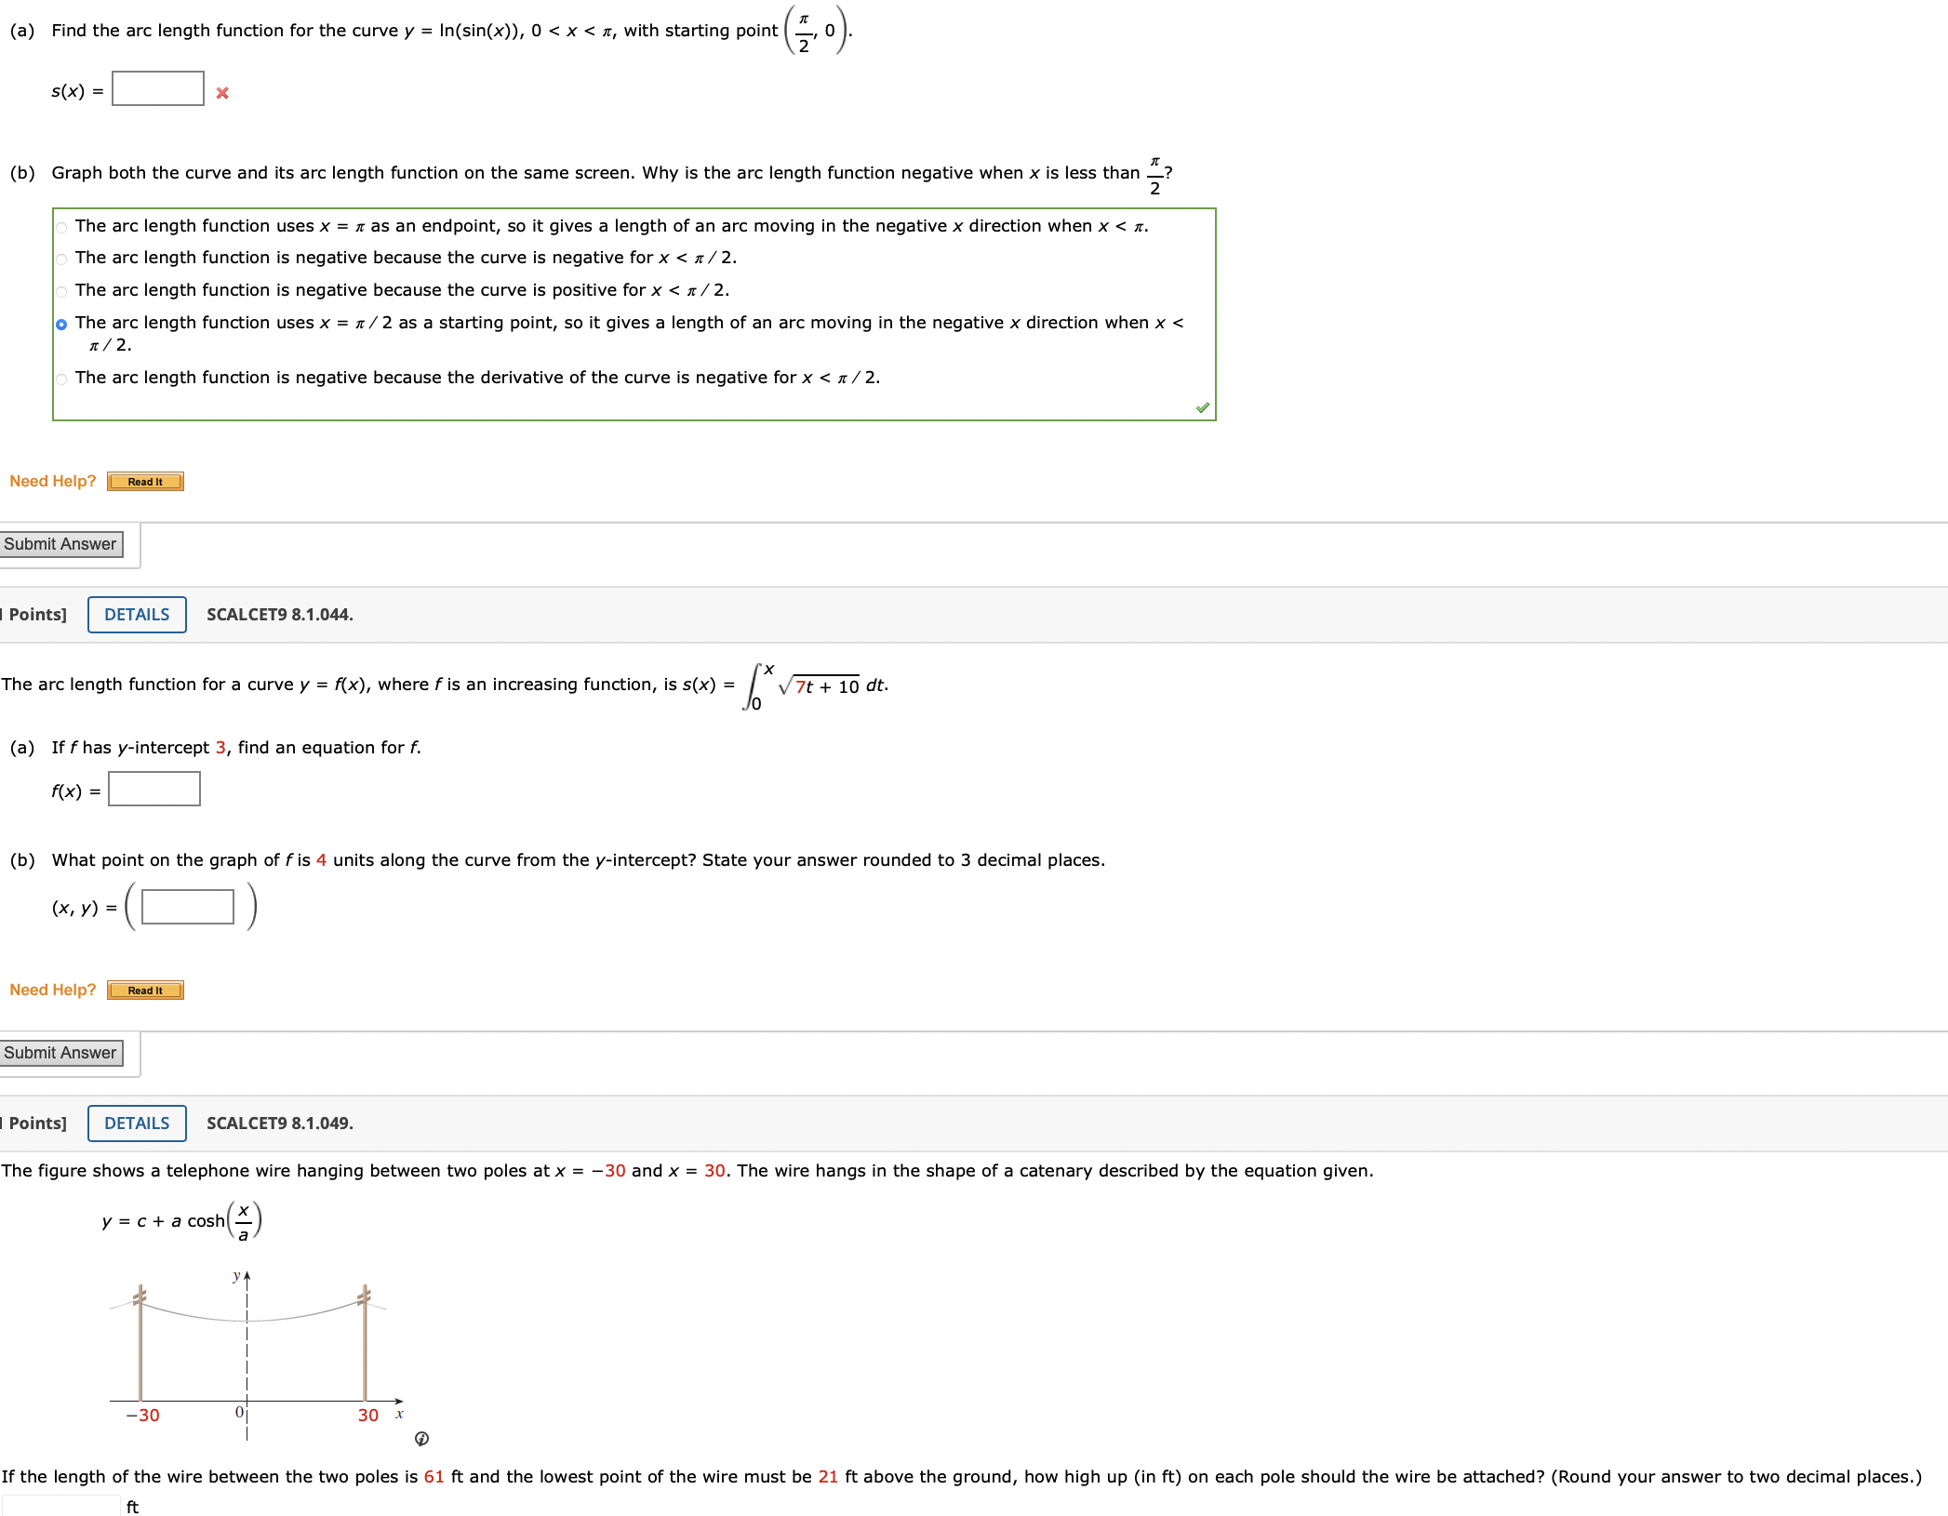Select option about curve negative for x < π/2

[60, 258]
